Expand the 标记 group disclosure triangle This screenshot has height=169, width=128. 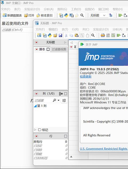[x=35, y=130]
